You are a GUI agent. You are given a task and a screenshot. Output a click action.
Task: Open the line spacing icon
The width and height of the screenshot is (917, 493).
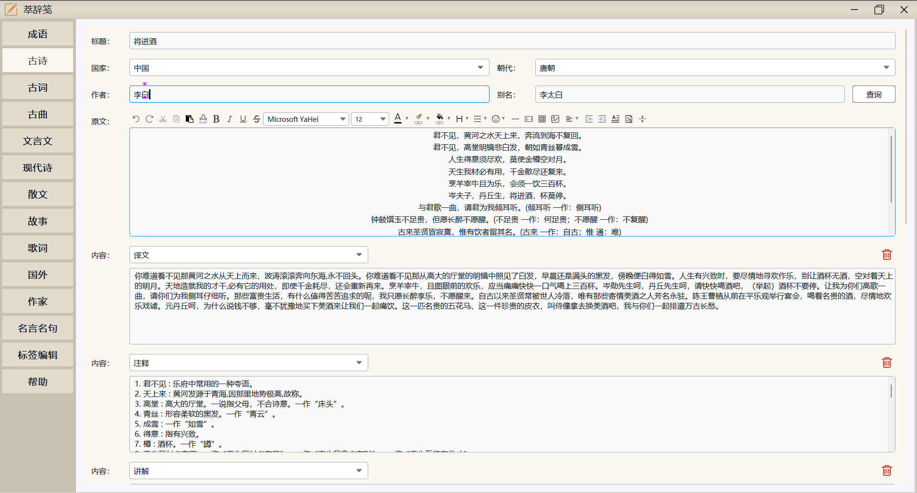tap(616, 119)
